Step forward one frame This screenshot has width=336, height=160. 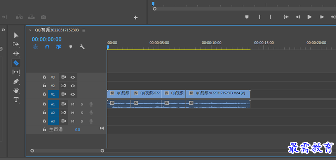(x=322, y=17)
